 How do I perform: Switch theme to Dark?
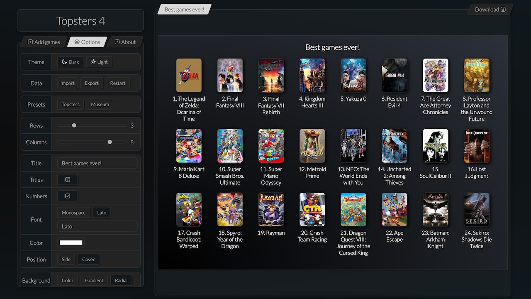click(x=71, y=62)
